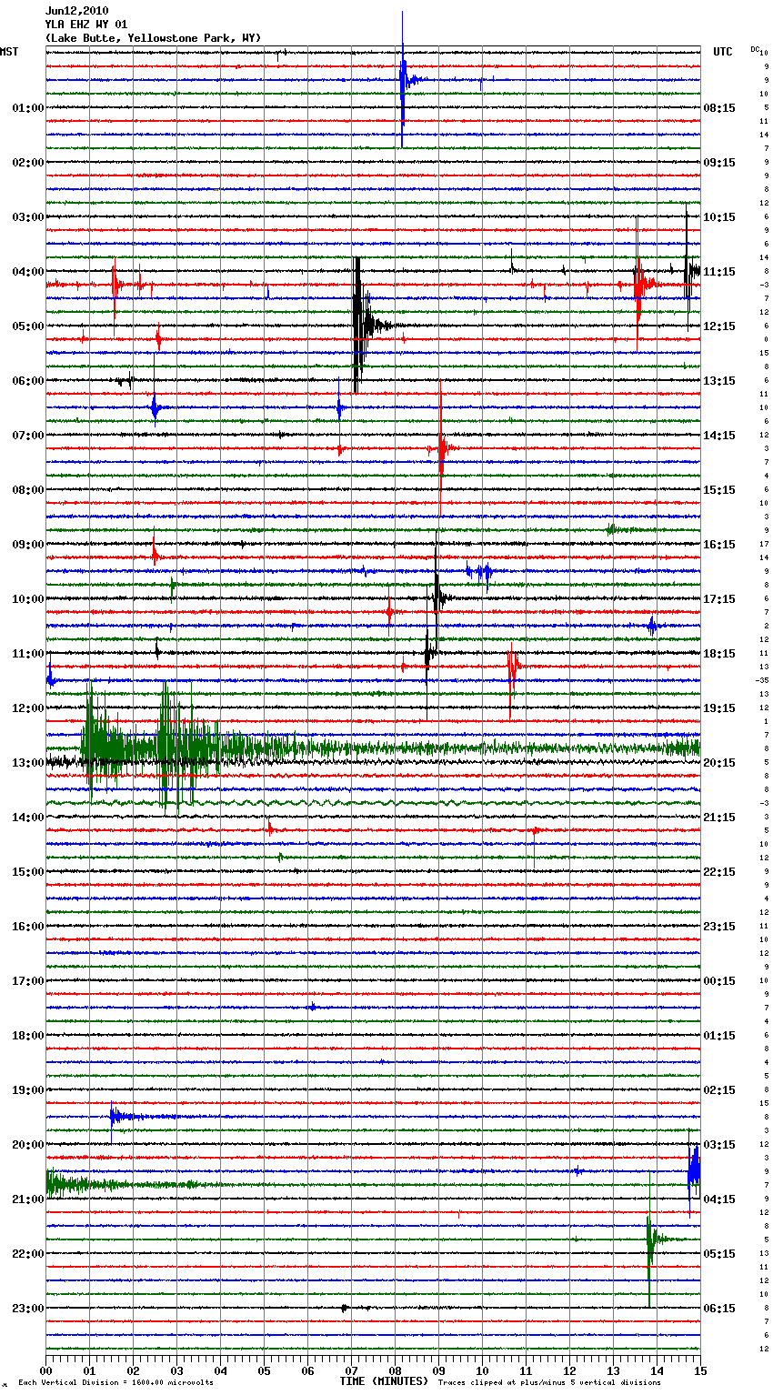The height and width of the screenshot is (1395, 773).
Task: Click the MST column header
Action: click(9, 52)
